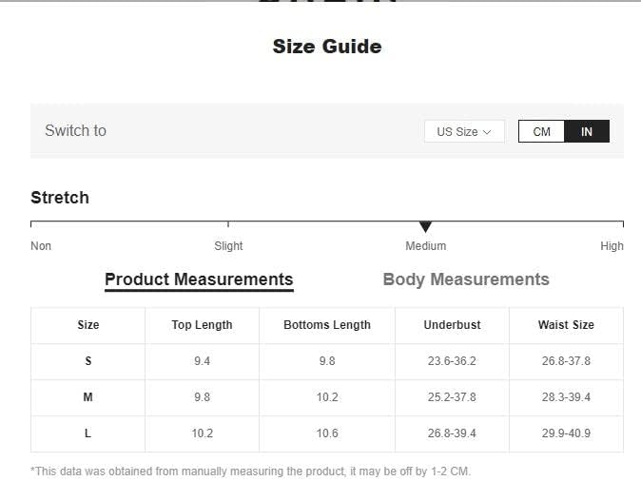Image resolution: width=641 pixels, height=481 pixels.
Task: Click the stretch level triangle marker
Action: (x=425, y=226)
